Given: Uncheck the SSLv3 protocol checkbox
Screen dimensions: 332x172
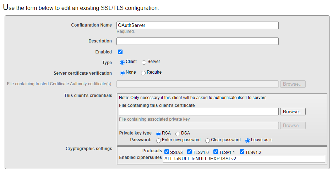Looking at the screenshot, I should 167,152.
